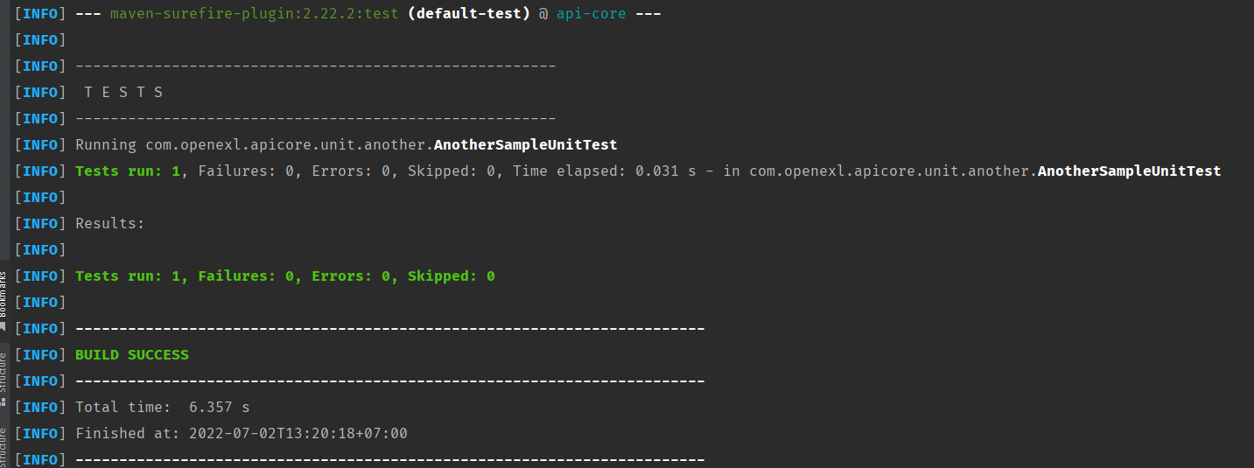Click the bookmark ribbon icon in sidebar
The width and height of the screenshot is (1254, 468).
pos(4,325)
